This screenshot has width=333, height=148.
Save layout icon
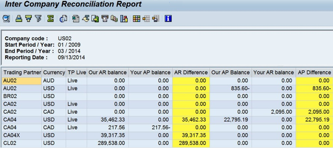[156, 19]
